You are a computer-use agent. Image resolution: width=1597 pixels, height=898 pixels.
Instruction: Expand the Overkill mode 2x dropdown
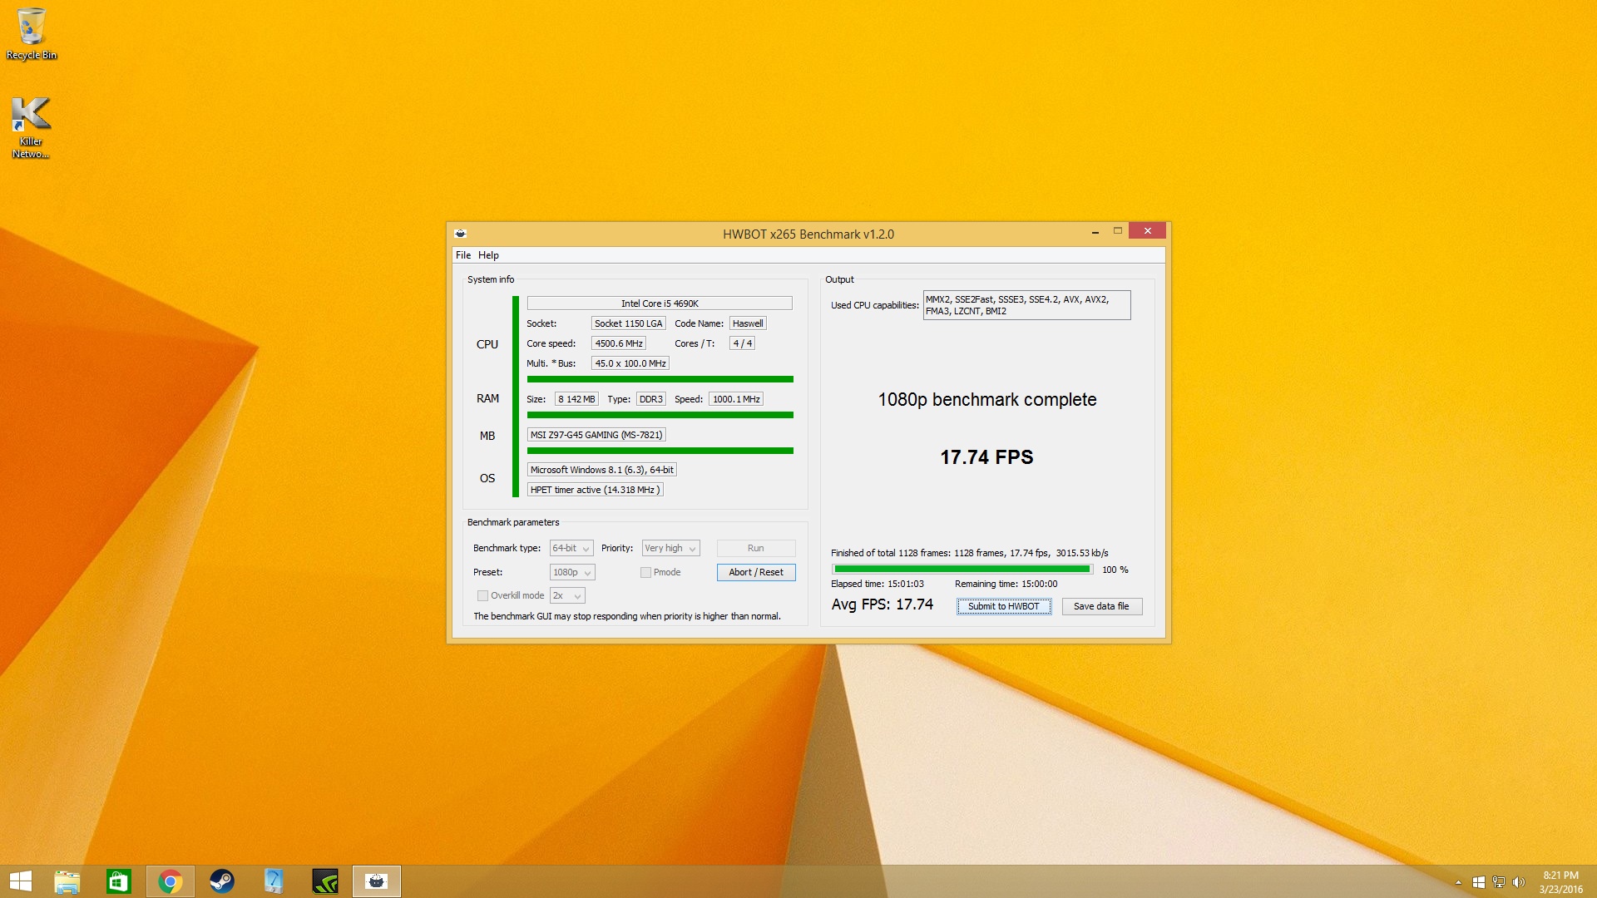[x=567, y=595]
